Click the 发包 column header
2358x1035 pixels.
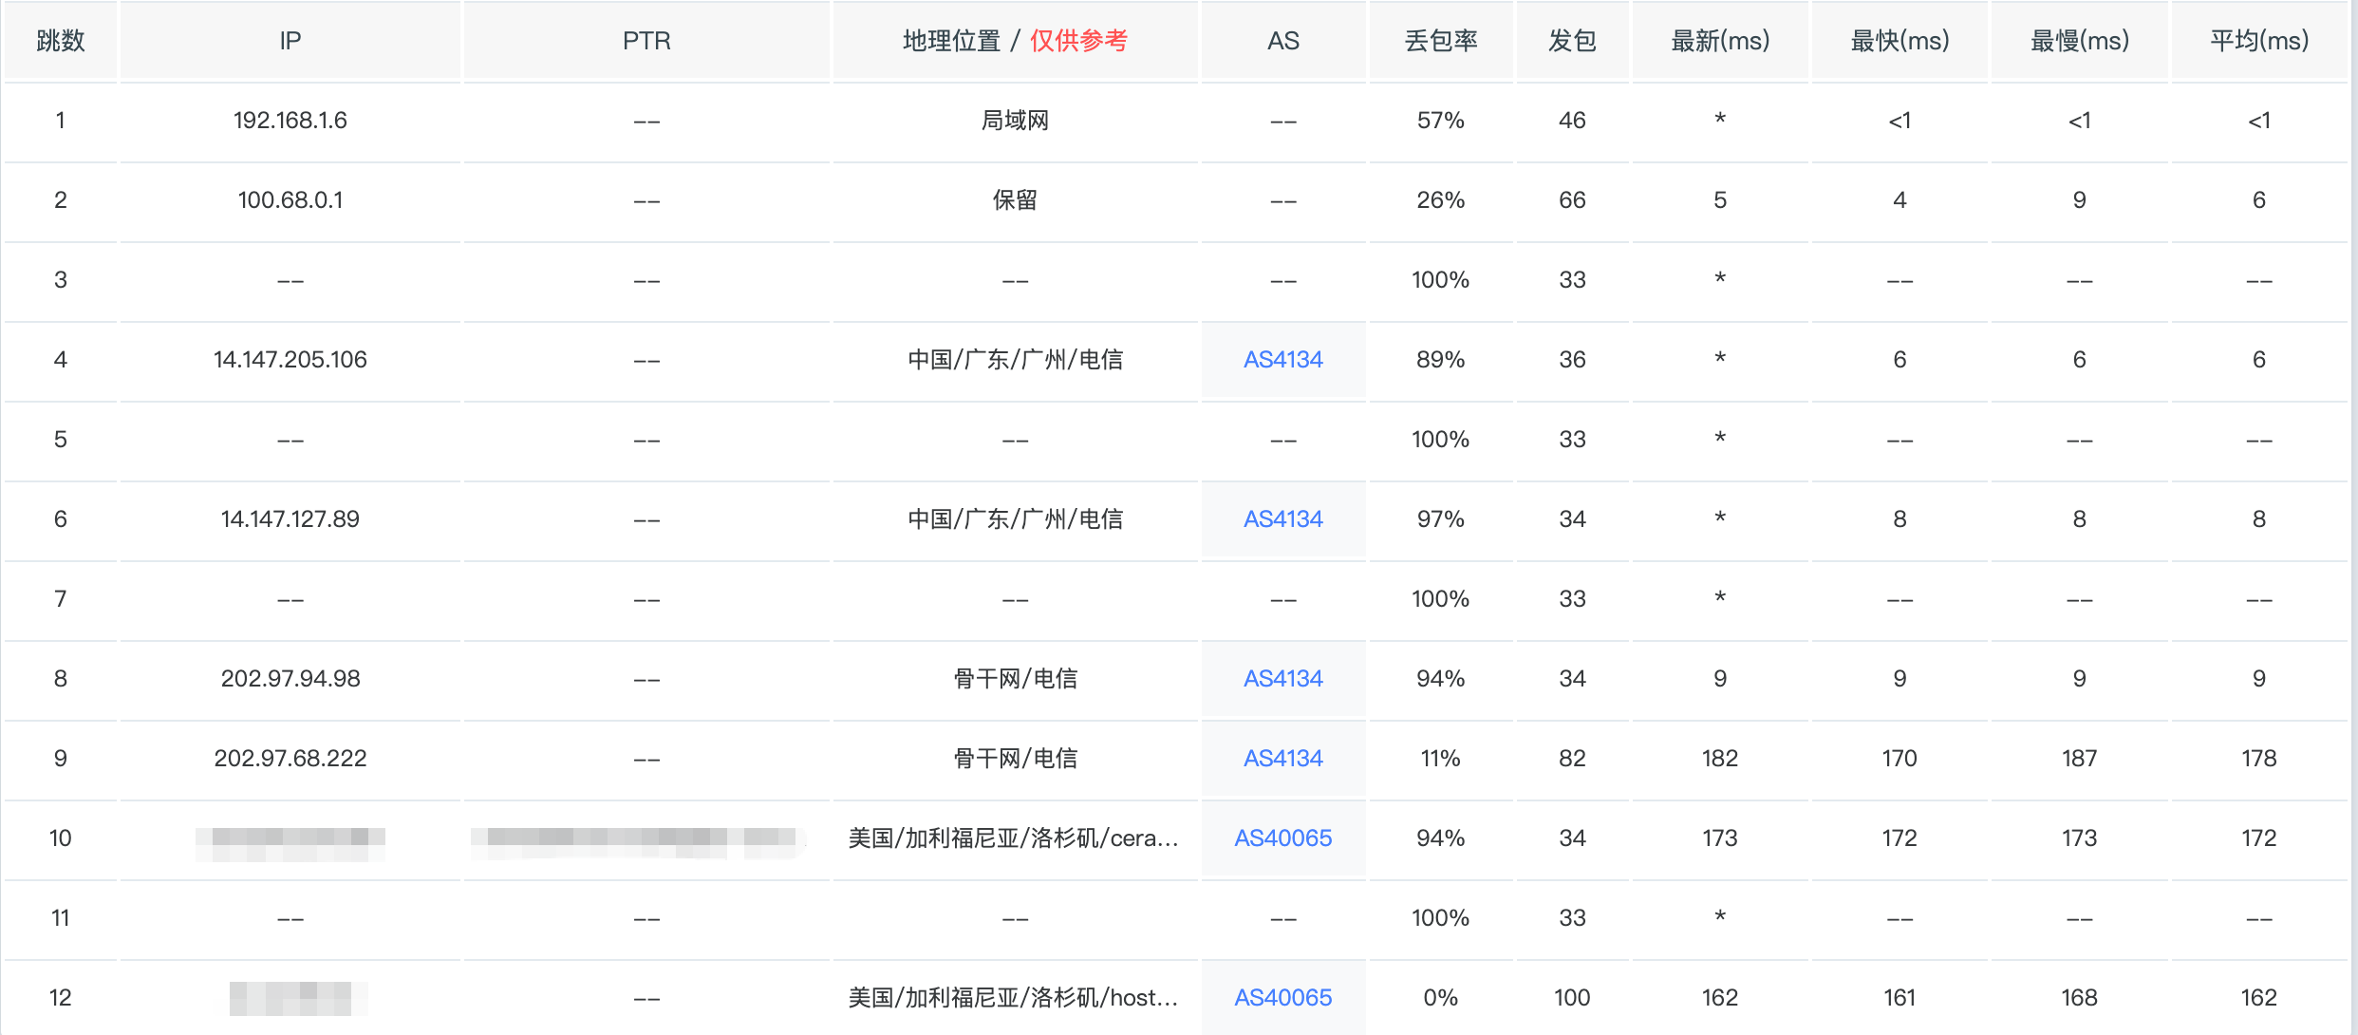pos(1572,41)
